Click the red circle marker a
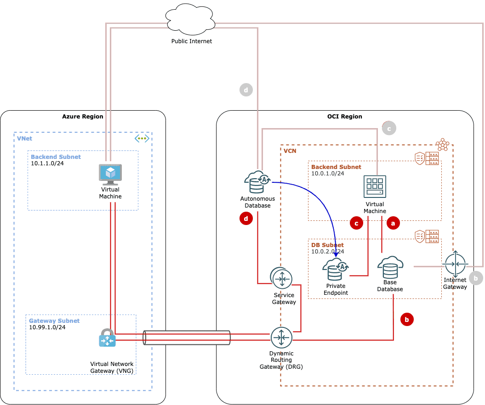Viewport: 485px width, 405px height. coord(393,223)
